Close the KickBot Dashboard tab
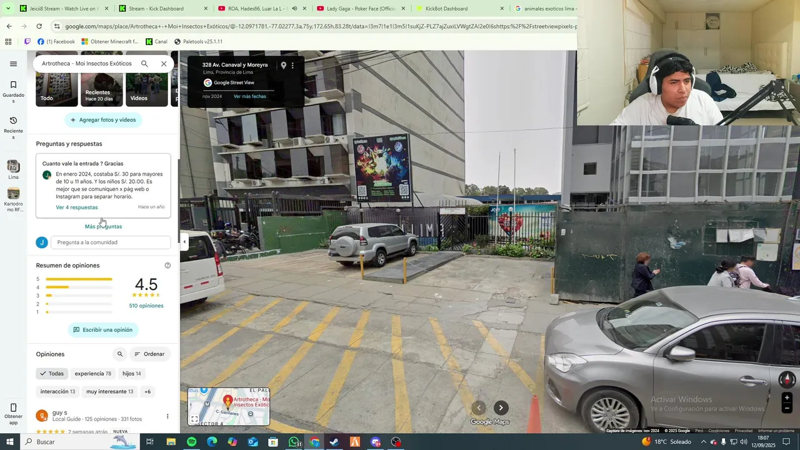Image resolution: width=800 pixels, height=450 pixels. coord(502,9)
